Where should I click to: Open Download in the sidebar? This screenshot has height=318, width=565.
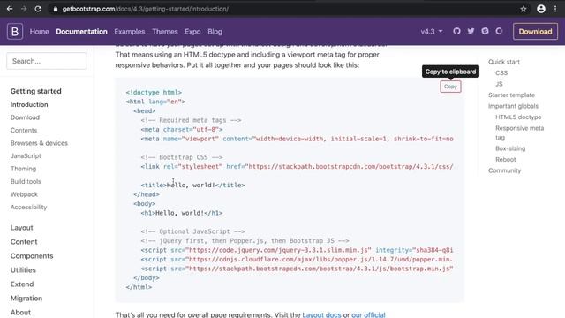pos(25,117)
